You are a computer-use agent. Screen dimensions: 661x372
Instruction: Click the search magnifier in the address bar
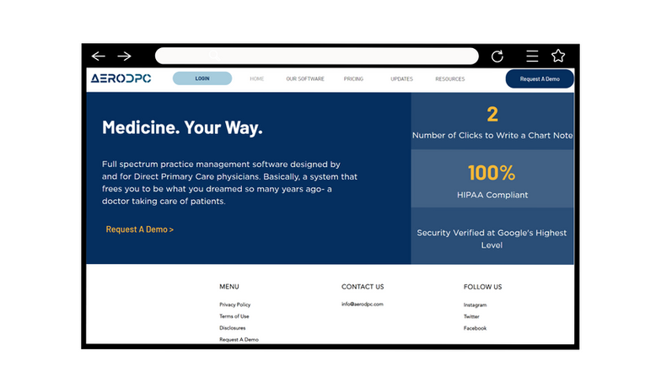point(214,56)
